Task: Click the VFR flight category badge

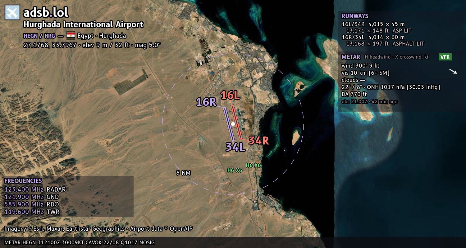Action: 445,57
